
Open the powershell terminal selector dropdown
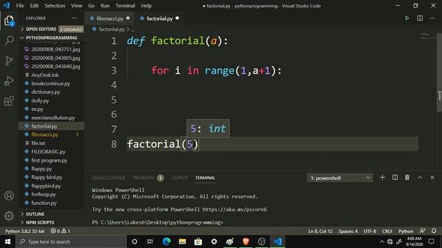click(340, 178)
